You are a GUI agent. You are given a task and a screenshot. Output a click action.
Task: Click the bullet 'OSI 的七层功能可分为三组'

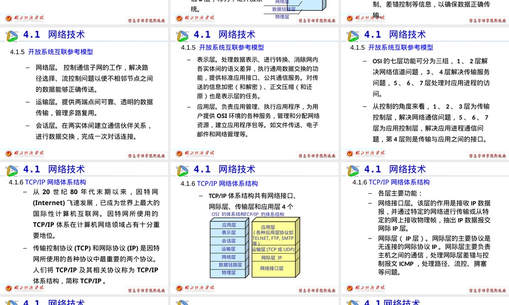click(431, 77)
